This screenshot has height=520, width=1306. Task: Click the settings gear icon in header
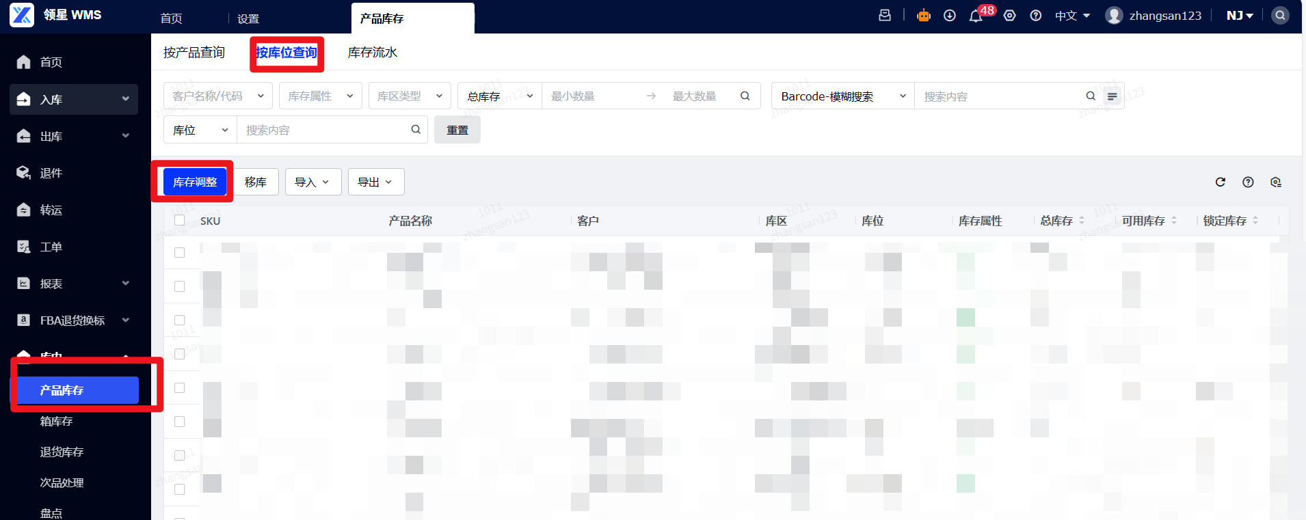click(1010, 15)
